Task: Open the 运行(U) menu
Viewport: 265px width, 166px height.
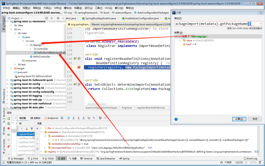Action: (x=88, y=8)
